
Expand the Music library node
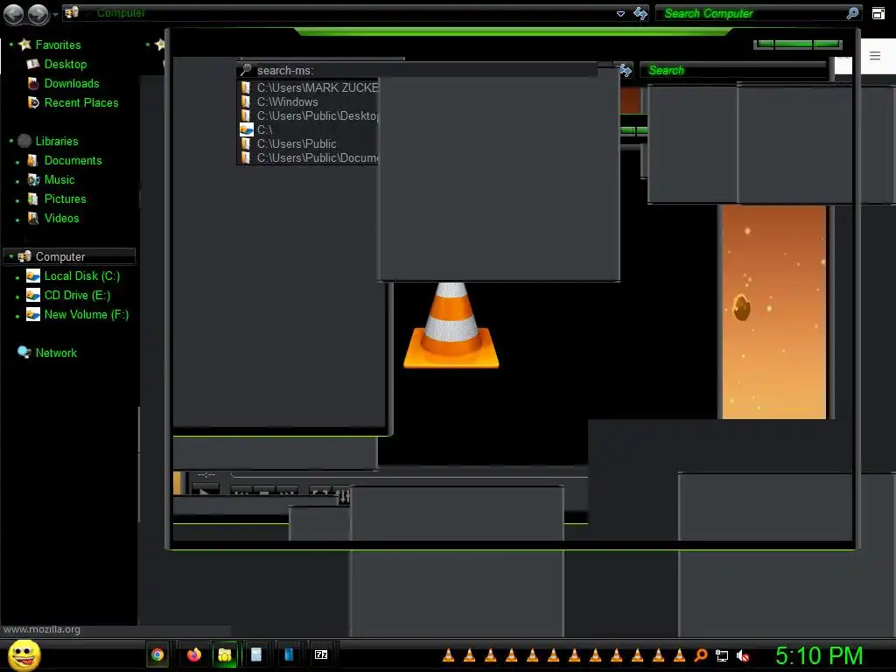17,181
